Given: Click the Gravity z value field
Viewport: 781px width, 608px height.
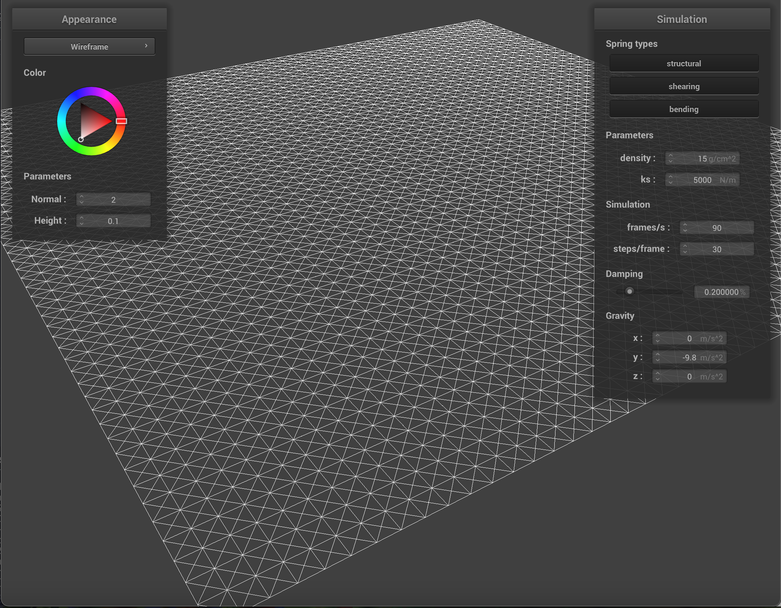Looking at the screenshot, I should pos(690,376).
